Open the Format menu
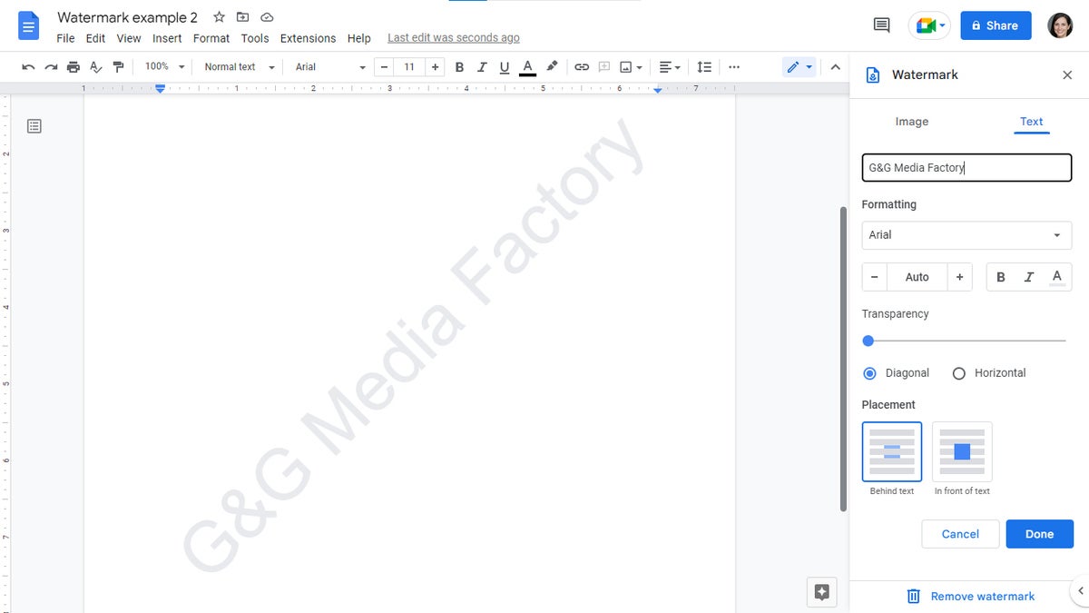The height and width of the screenshot is (613, 1089). pyautogui.click(x=211, y=38)
